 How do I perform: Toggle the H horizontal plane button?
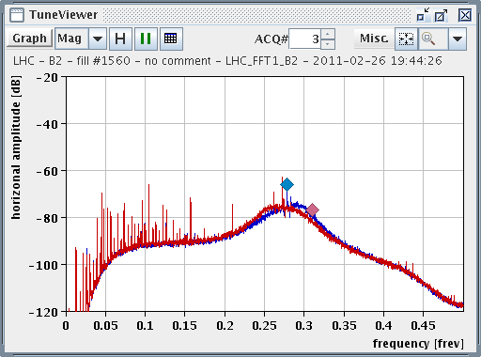pyautogui.click(x=120, y=39)
